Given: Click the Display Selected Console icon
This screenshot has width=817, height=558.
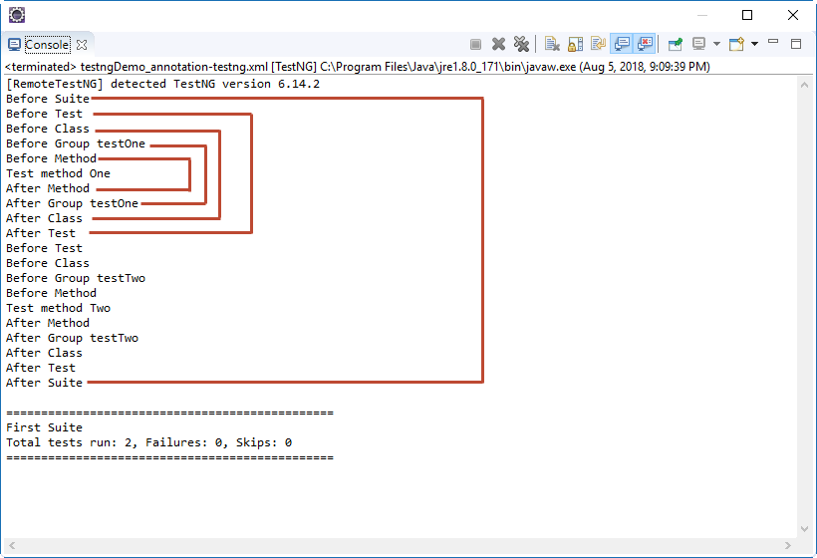Looking at the screenshot, I should [698, 44].
